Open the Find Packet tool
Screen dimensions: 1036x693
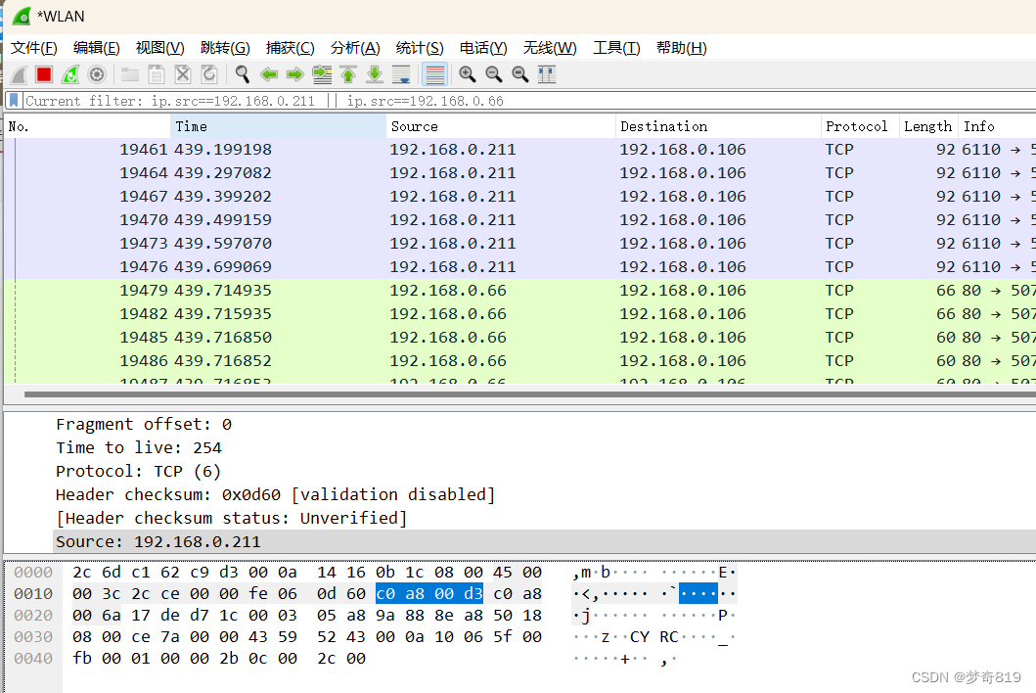click(241, 74)
